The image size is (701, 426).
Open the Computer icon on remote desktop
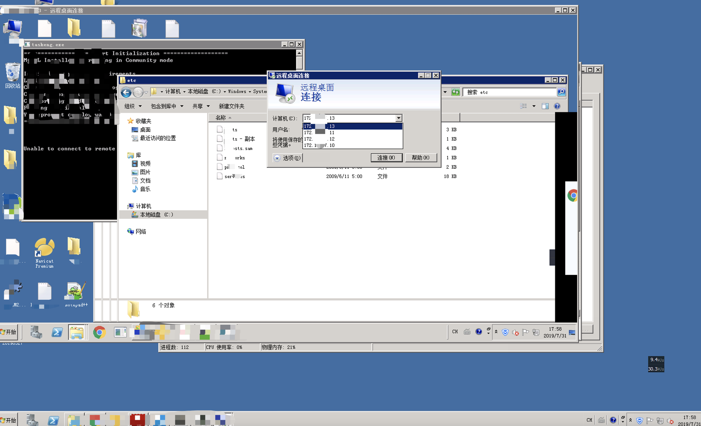pyautogui.click(x=13, y=28)
